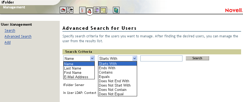Click the In User LDAP: Context label
Image resolution: width=243 pixels, height=102 pixels.
click(x=80, y=93)
